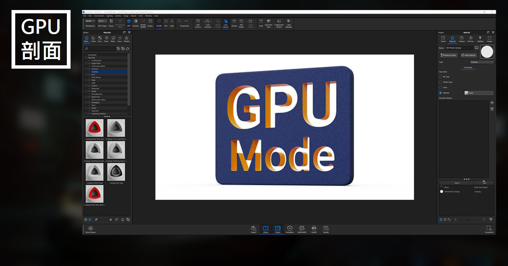
Task: Click the Plastic cap material button
Action: (479, 93)
